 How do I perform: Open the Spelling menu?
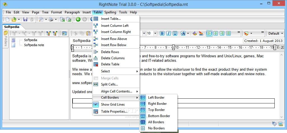(x=110, y=12)
